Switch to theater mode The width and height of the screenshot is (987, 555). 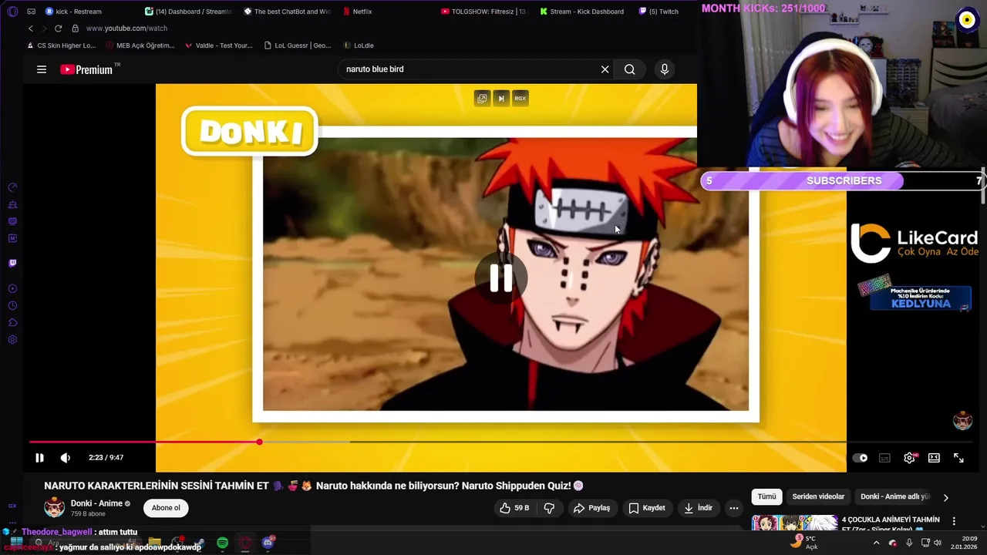934,458
